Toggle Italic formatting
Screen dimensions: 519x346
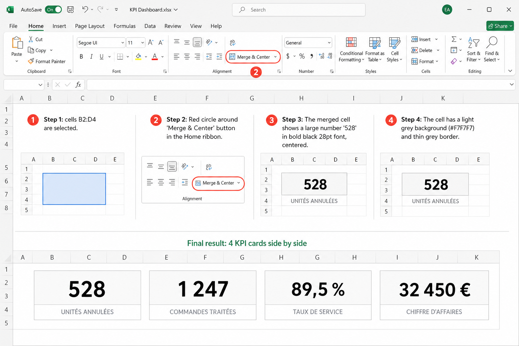[91, 56]
